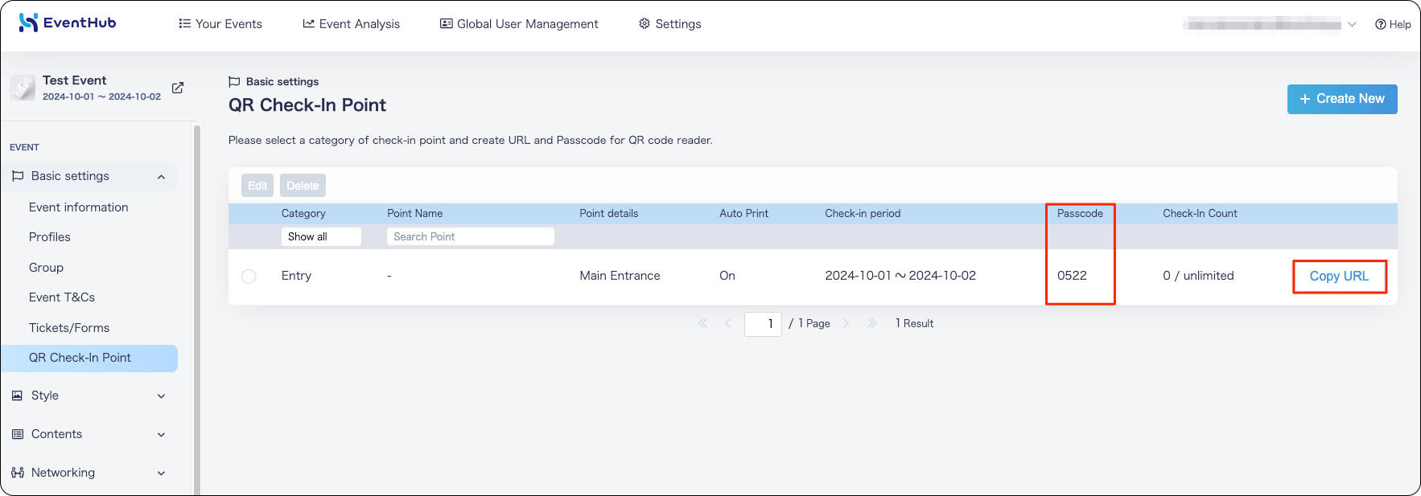This screenshot has width=1421, height=496.
Task: Open Group settings
Action: (46, 268)
